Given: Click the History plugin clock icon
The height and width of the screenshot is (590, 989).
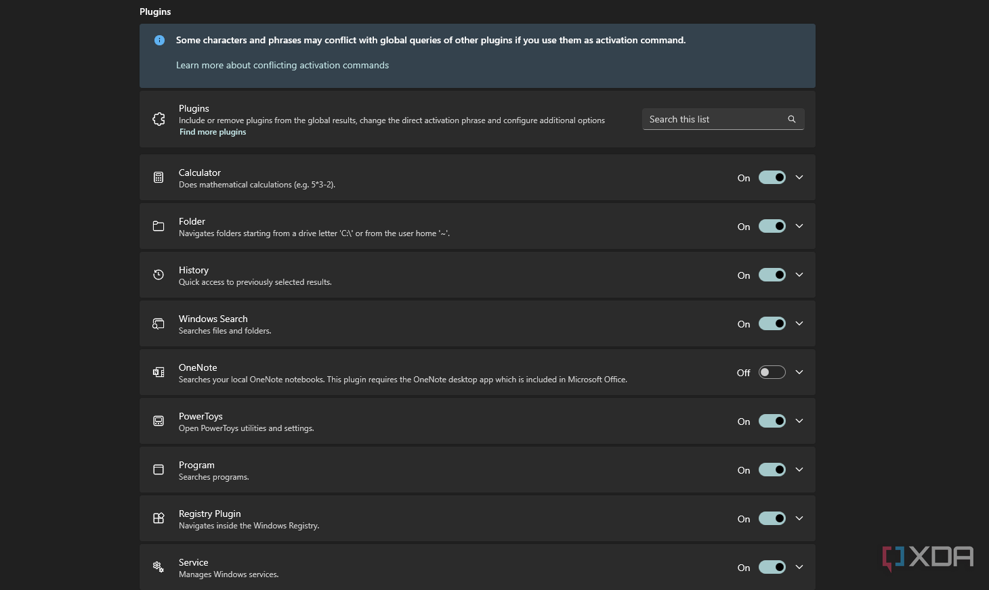Looking at the screenshot, I should pos(159,275).
